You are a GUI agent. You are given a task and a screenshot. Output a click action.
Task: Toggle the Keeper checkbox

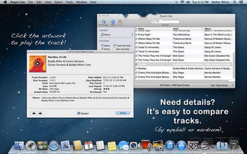[x=79, y=113]
